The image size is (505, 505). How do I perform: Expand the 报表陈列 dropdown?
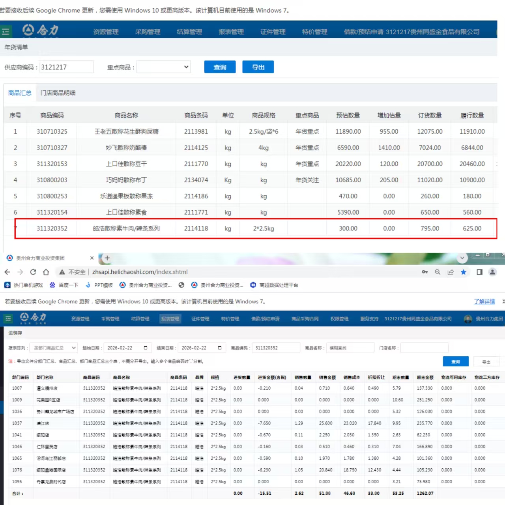click(54, 348)
